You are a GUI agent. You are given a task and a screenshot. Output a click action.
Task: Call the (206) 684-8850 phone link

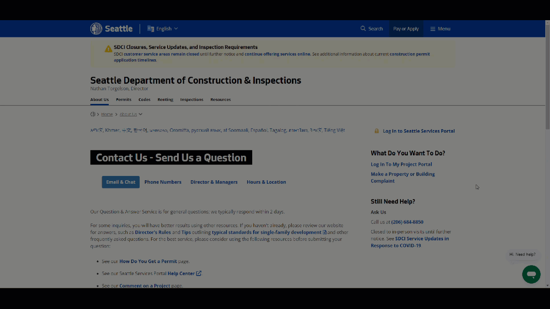(x=407, y=222)
